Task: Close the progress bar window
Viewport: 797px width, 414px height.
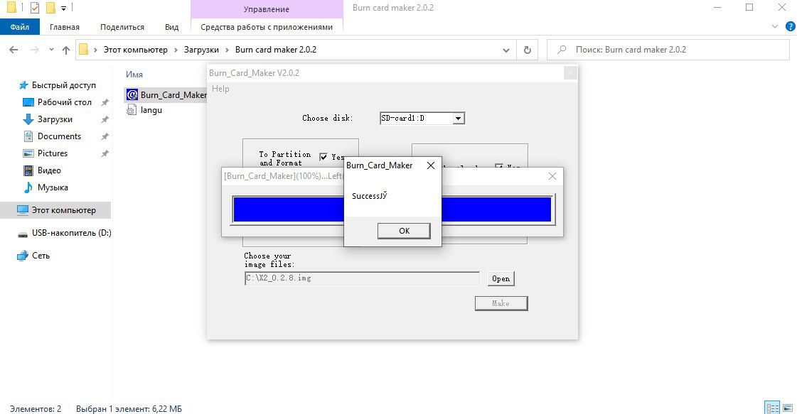Action: pyautogui.click(x=552, y=176)
